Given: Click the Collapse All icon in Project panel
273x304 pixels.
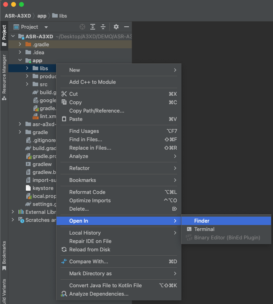Looking at the screenshot, I should (103, 27).
